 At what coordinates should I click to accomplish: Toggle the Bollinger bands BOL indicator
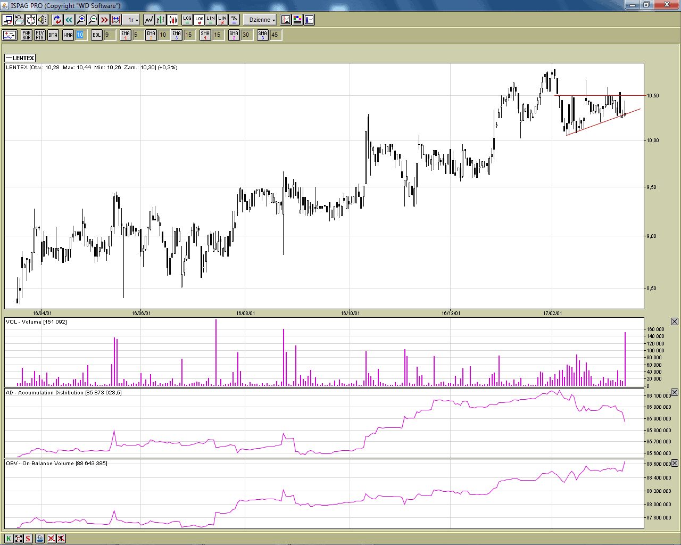[x=96, y=35]
